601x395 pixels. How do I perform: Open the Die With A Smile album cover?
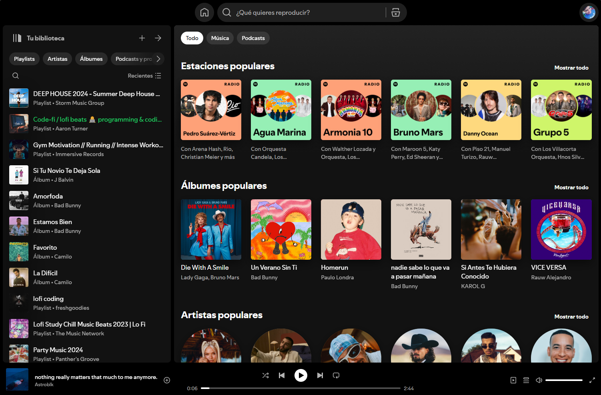[211, 229]
